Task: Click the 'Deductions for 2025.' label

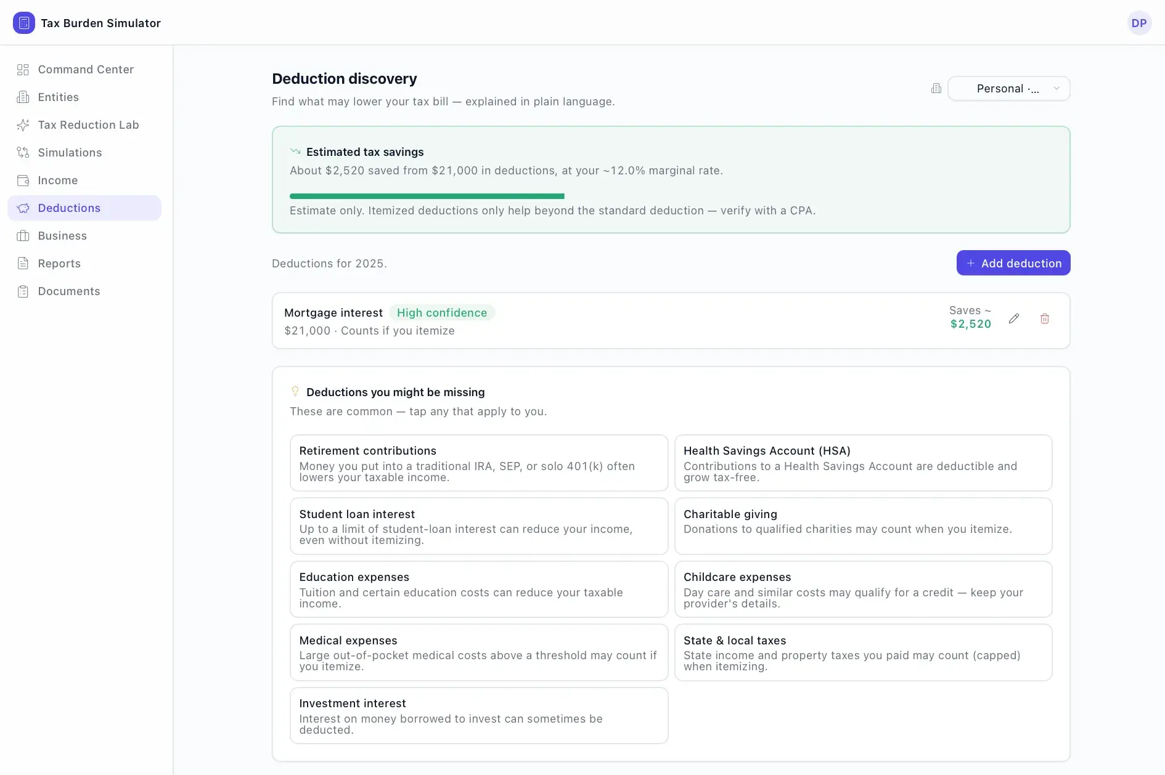Action: click(x=329, y=264)
